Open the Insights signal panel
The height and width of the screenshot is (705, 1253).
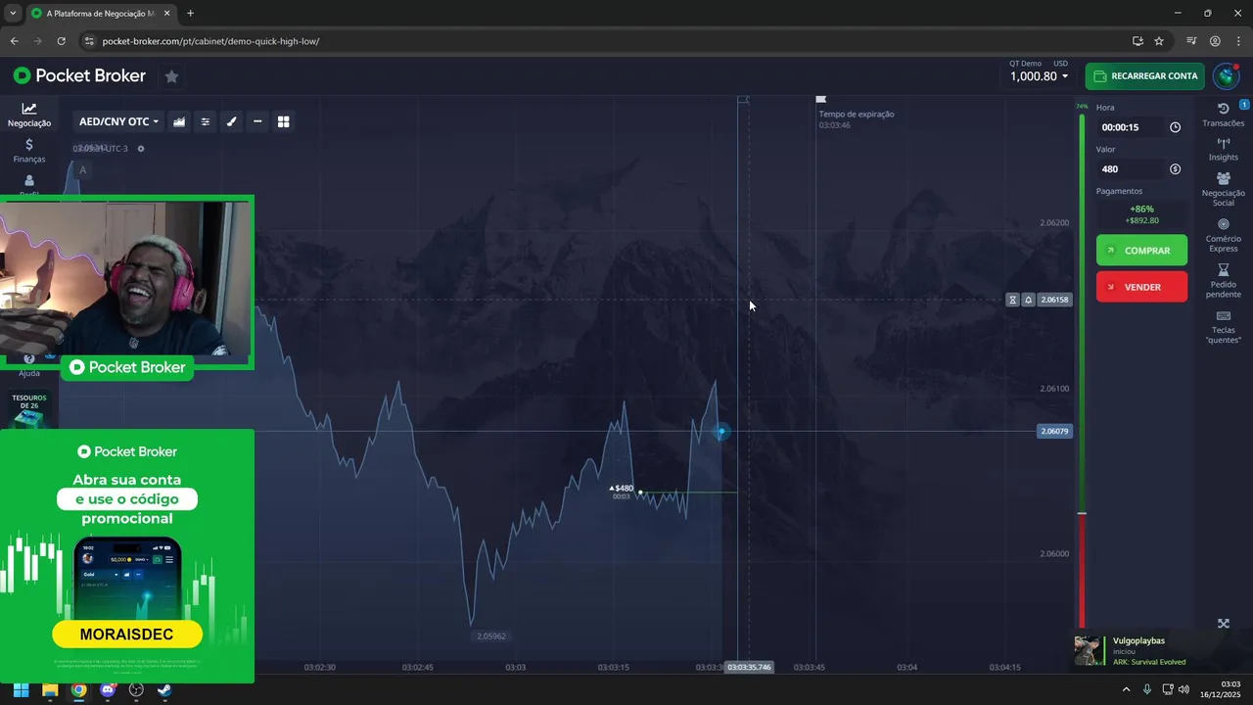coord(1224,149)
